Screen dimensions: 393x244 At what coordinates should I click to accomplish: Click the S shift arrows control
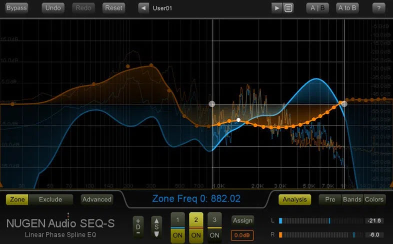pyautogui.click(x=156, y=227)
